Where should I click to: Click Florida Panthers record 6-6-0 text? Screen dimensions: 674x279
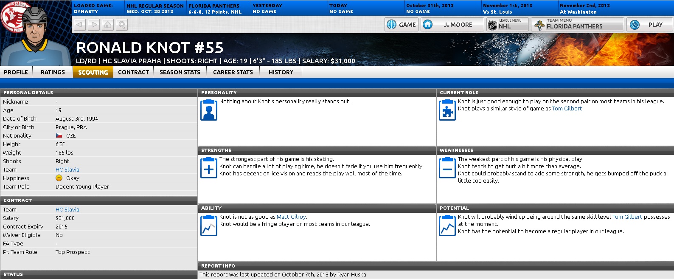(215, 12)
